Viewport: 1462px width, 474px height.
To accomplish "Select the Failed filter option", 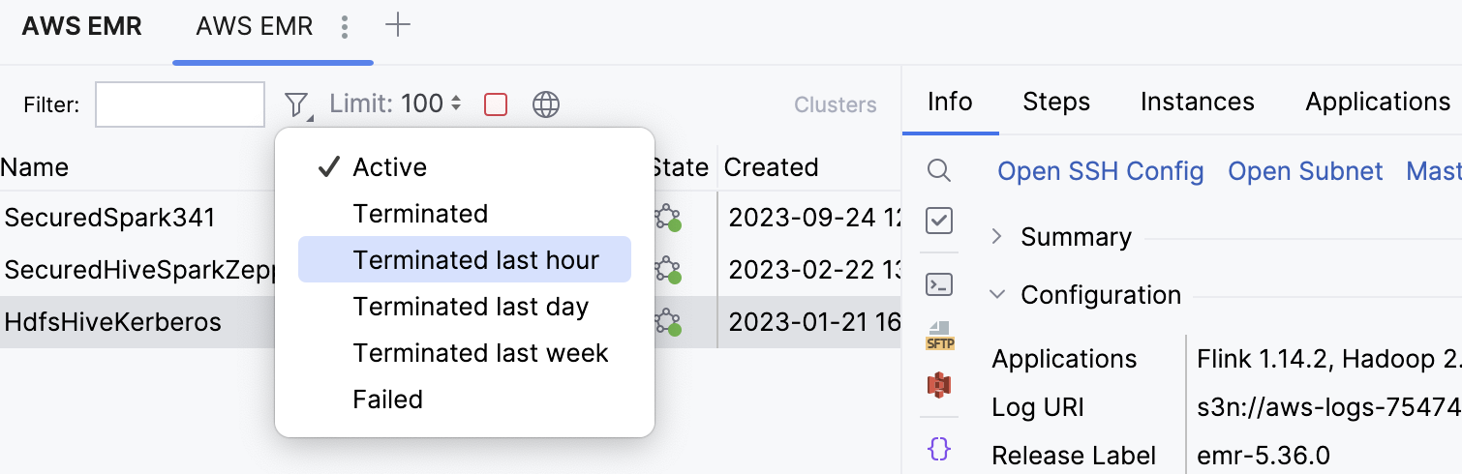I will (387, 400).
